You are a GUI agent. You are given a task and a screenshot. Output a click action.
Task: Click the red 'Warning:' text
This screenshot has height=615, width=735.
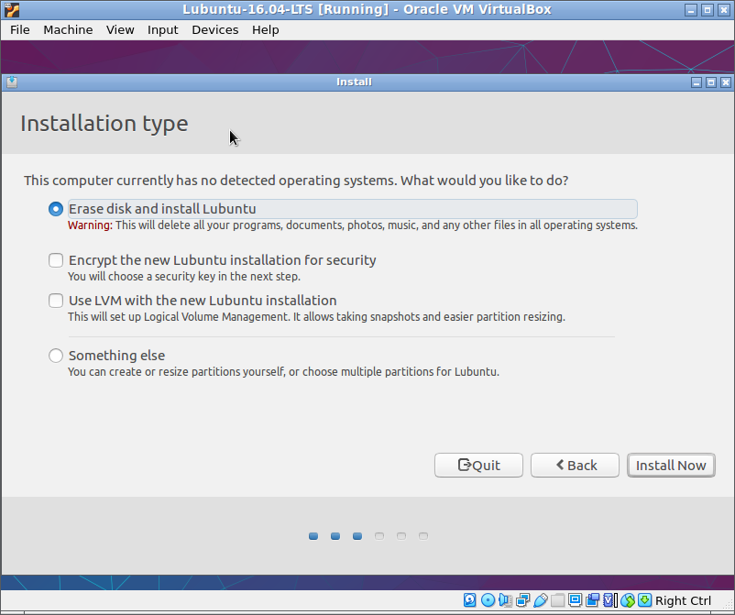coord(90,225)
